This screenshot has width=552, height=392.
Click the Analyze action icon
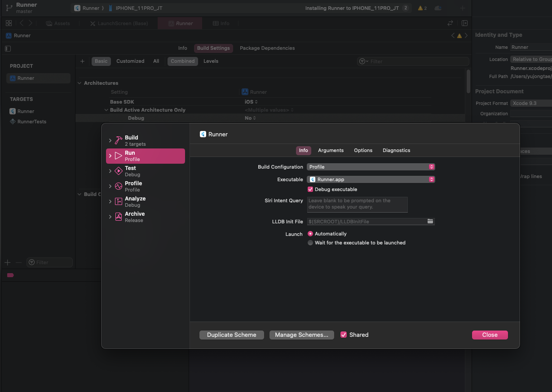tap(118, 201)
